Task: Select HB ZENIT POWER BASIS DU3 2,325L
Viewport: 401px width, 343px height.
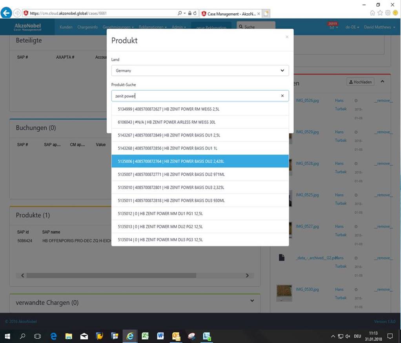Action: click(200, 187)
